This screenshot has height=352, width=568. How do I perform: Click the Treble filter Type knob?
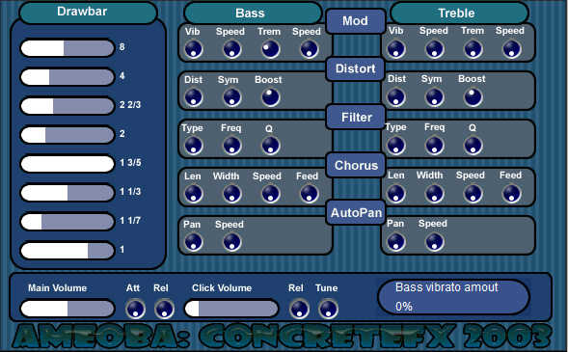coord(396,146)
